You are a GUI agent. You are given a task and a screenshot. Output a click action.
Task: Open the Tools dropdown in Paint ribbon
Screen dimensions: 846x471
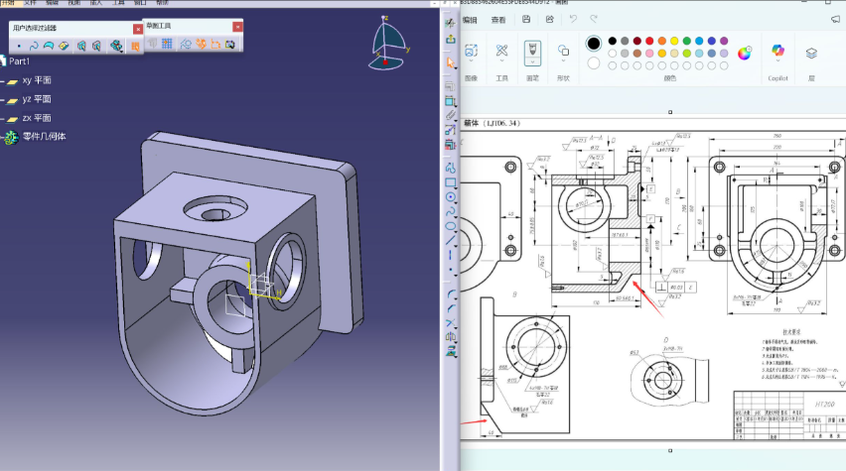501,59
